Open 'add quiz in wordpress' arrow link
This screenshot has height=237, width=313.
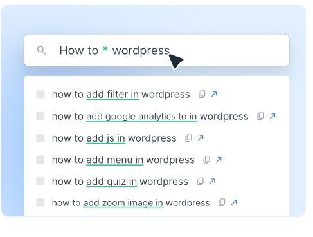click(x=212, y=182)
